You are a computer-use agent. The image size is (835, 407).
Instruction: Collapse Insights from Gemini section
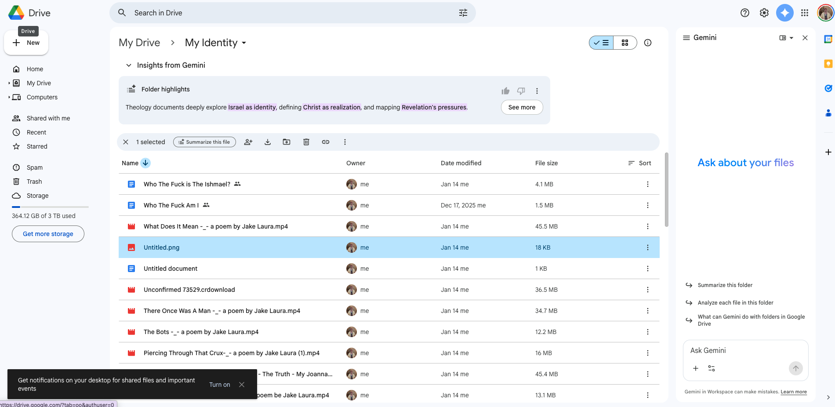coord(129,65)
